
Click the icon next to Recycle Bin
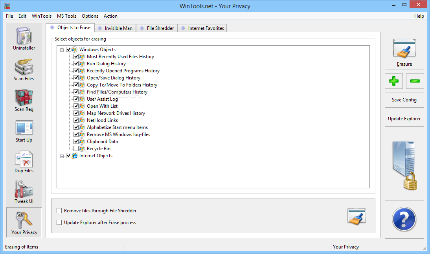pos(82,148)
